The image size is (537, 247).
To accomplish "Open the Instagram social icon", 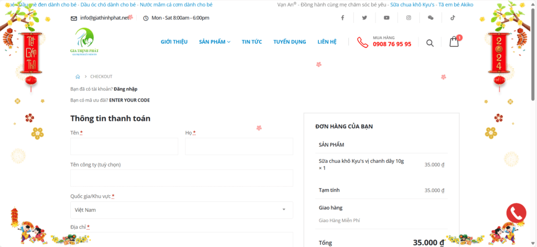I will point(409,18).
